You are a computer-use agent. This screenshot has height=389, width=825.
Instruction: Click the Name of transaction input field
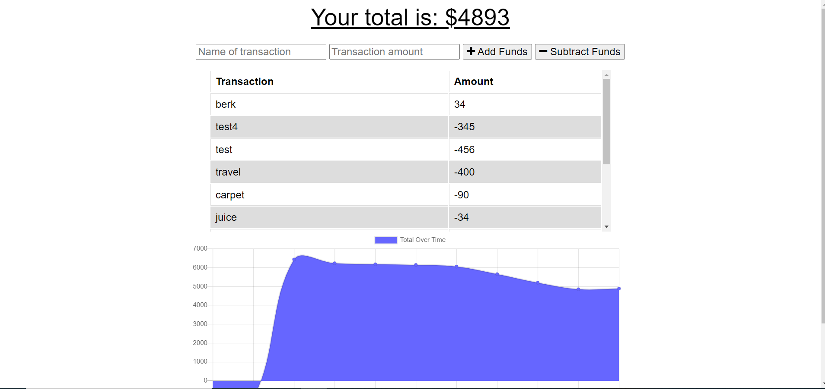[x=261, y=51]
